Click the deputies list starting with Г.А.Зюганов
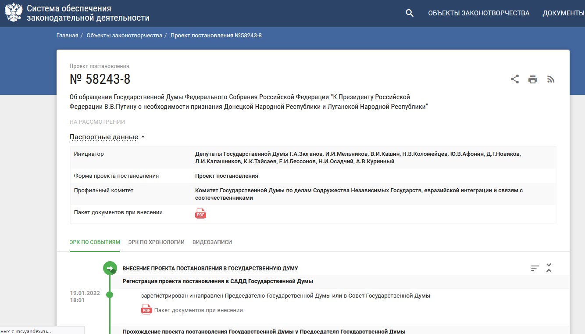Viewport: 585px width, 334px height. (358, 158)
